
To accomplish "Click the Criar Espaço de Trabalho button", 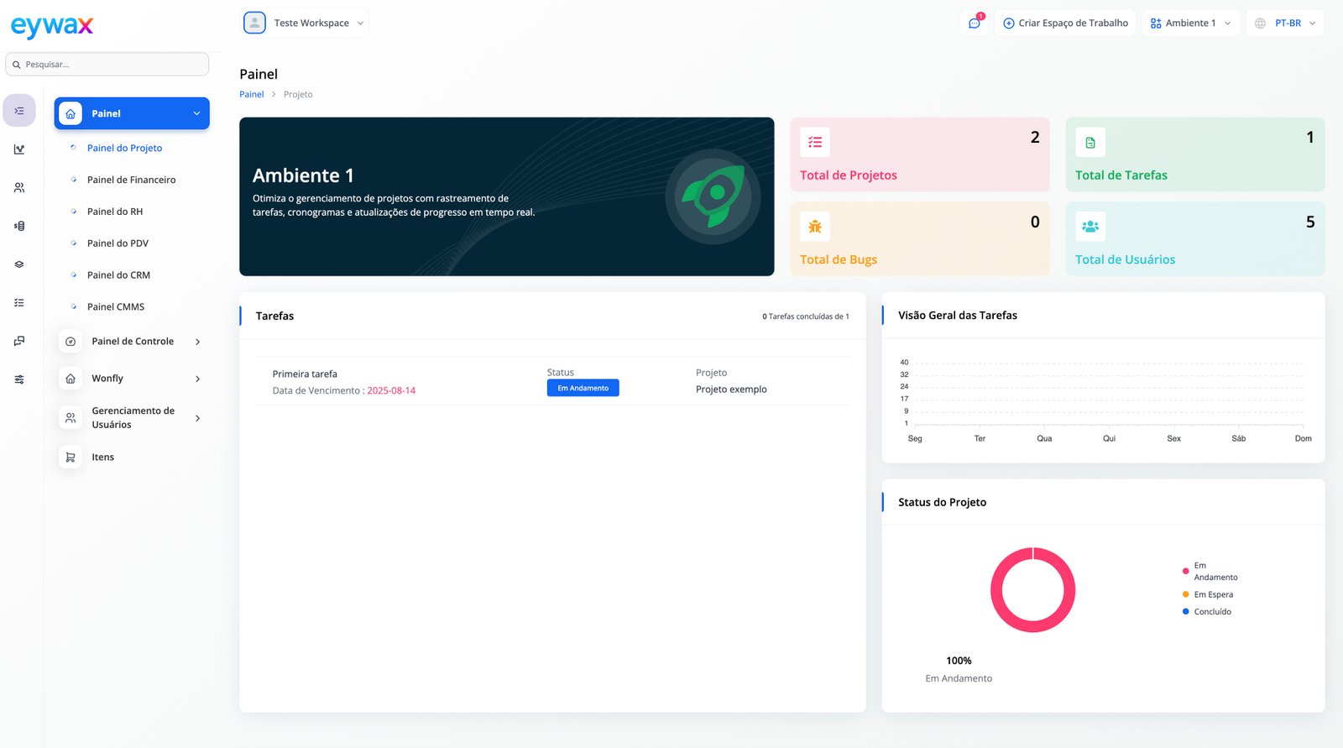I will pyautogui.click(x=1065, y=24).
